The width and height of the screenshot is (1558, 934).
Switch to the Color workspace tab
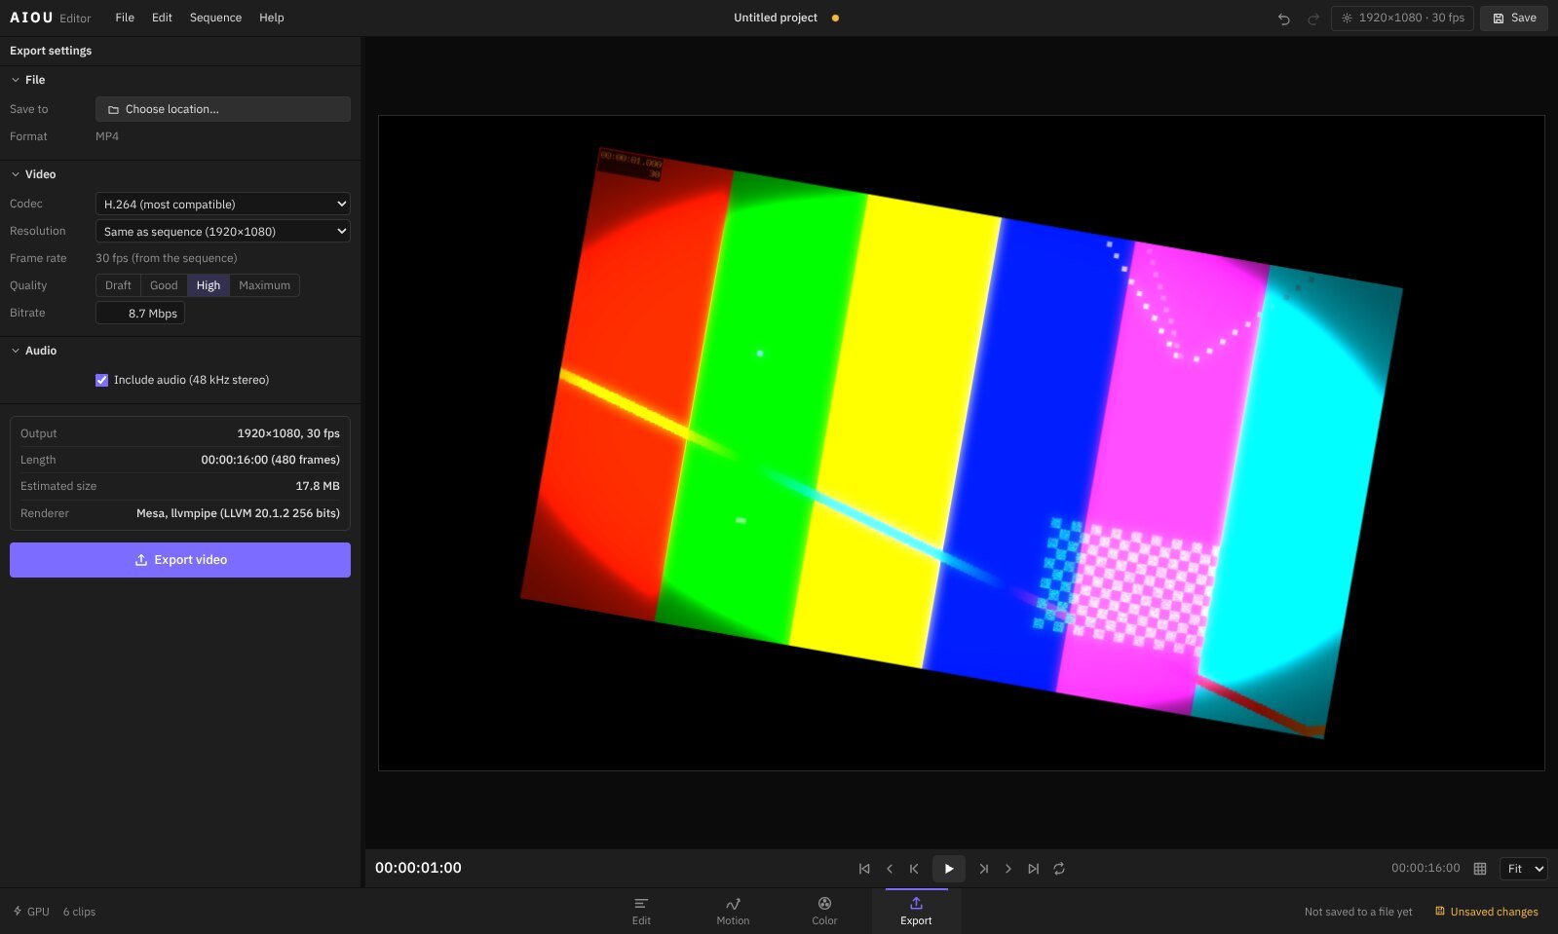click(824, 912)
